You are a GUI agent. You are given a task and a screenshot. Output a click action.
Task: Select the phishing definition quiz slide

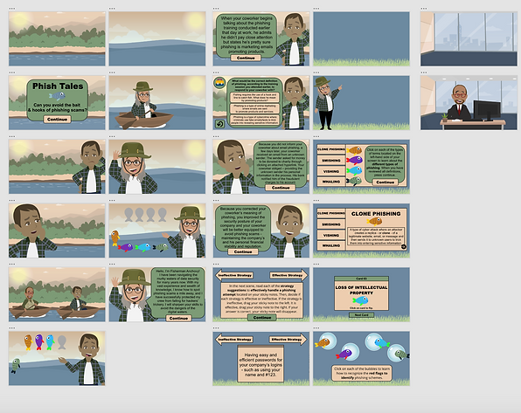point(260,102)
